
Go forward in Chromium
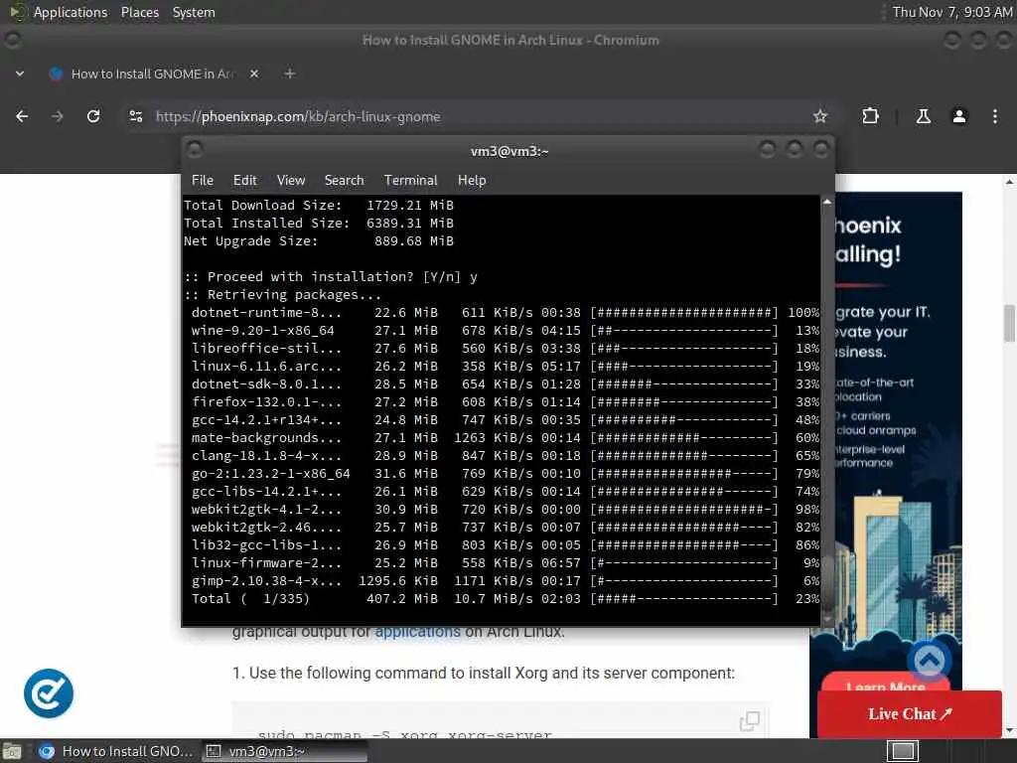point(58,117)
